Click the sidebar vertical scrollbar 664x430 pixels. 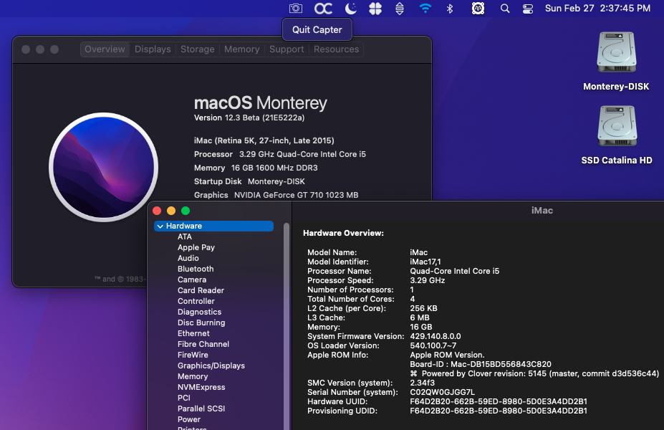point(287,326)
